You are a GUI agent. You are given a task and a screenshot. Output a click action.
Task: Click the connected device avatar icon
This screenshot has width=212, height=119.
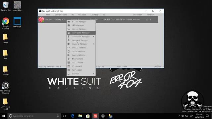pyautogui.click(x=41, y=20)
